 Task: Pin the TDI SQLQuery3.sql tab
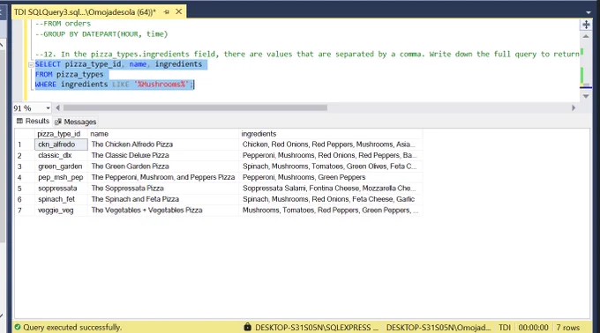click(x=167, y=12)
